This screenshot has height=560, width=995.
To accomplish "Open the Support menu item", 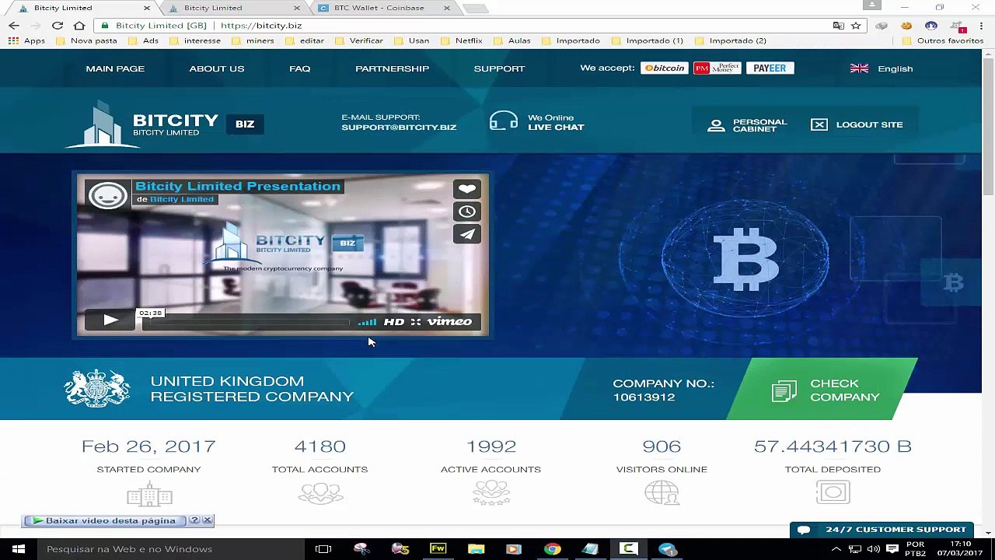I will 500,68.
